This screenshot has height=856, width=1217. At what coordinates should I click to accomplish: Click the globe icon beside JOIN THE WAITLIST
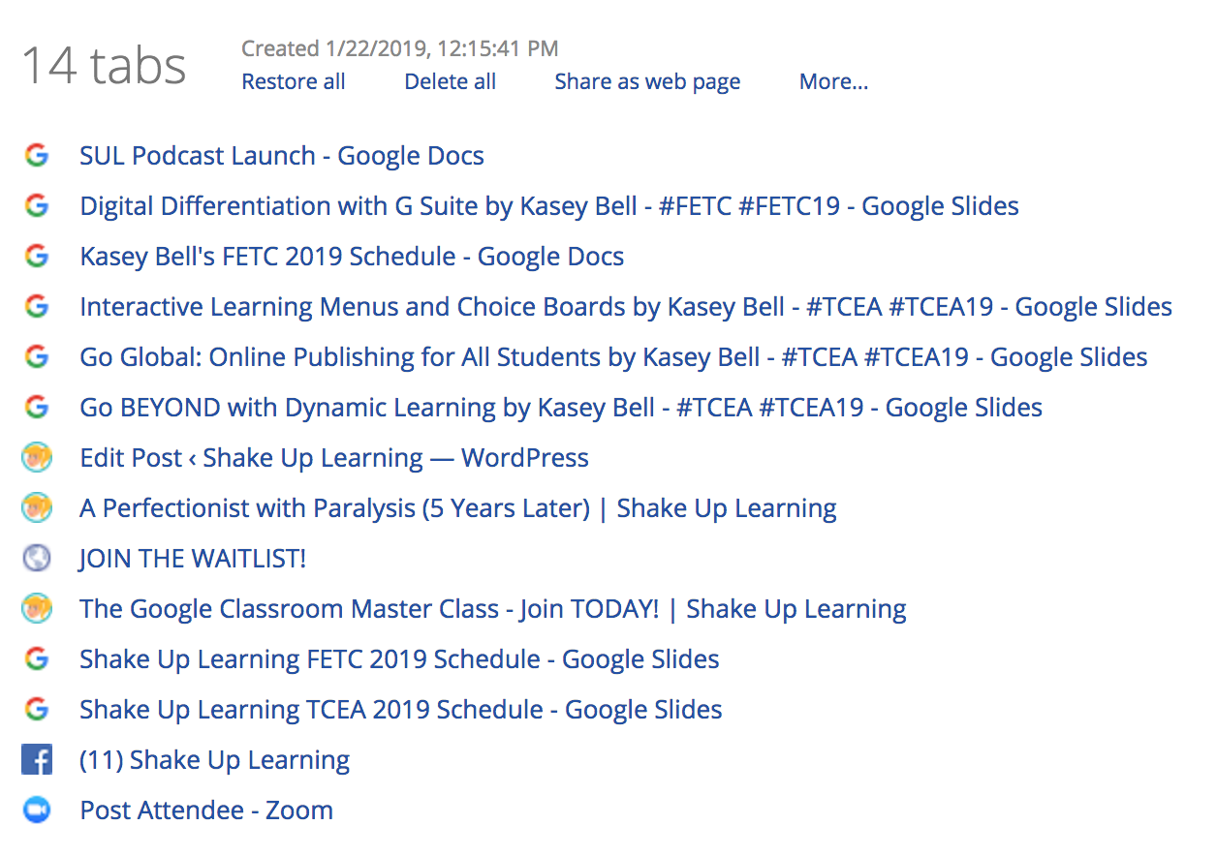click(x=37, y=558)
